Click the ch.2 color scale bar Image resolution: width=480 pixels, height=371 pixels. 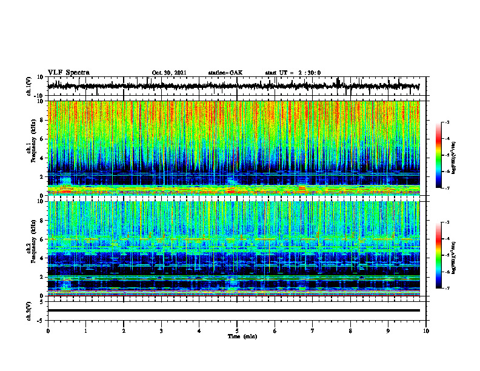coord(438,255)
